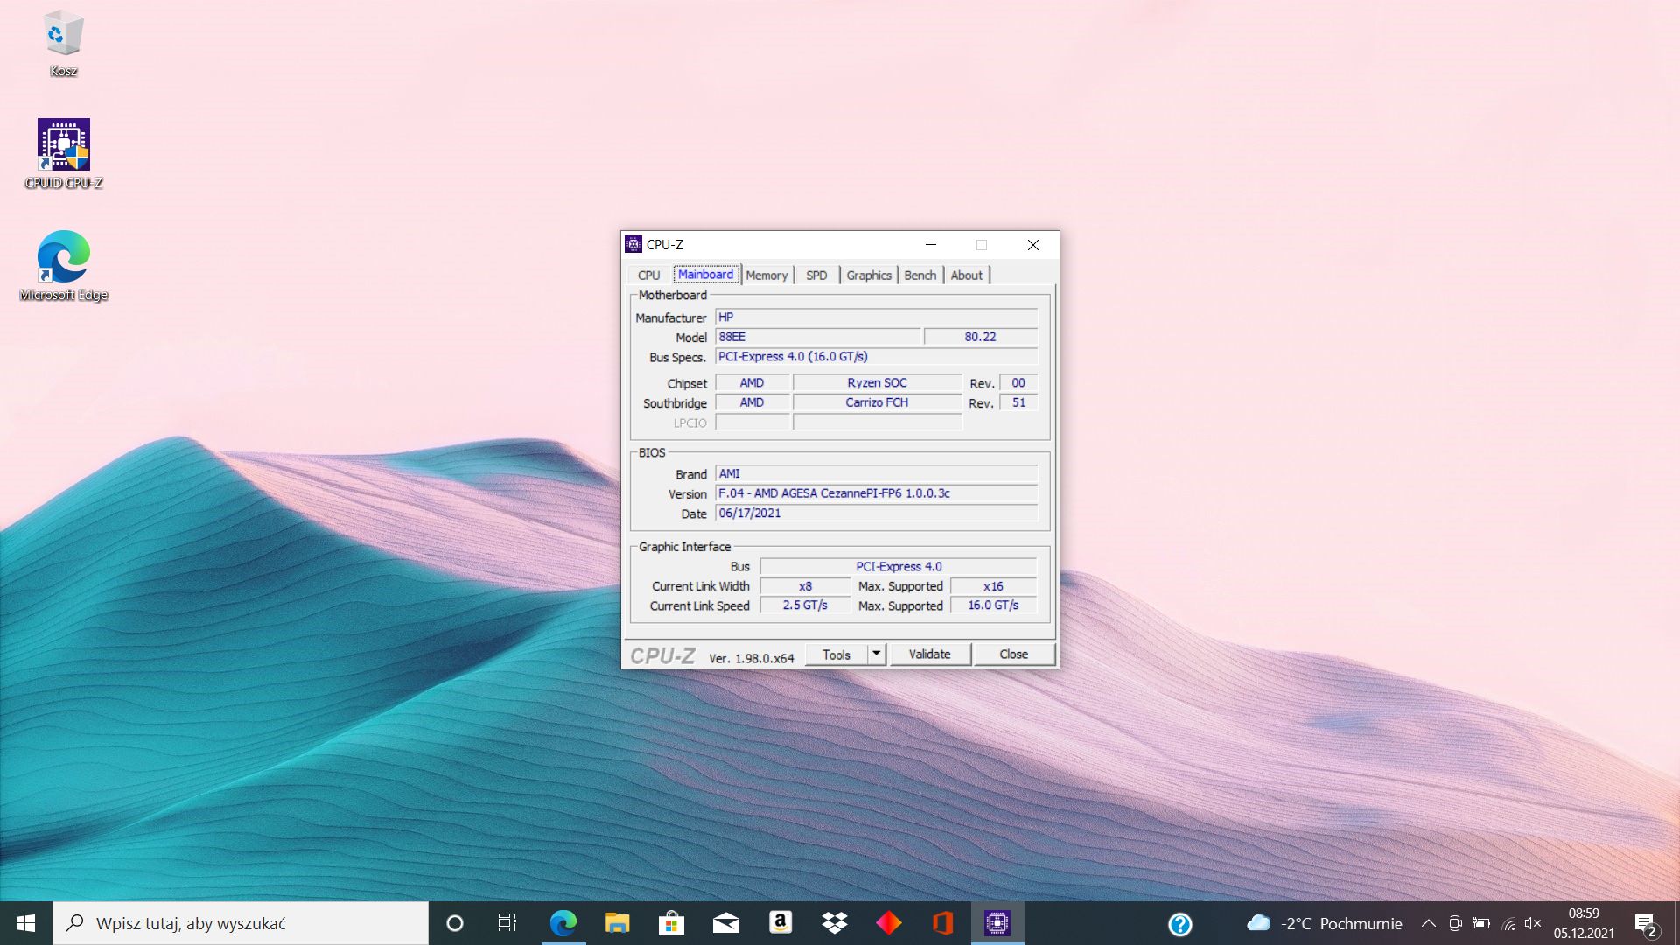Click the battery status tray icon
This screenshot has height=945, width=1680.
[x=1481, y=923]
